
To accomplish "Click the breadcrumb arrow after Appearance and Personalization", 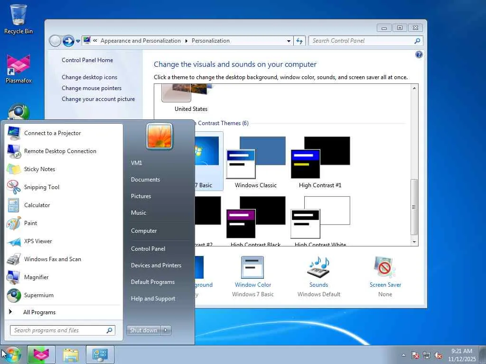I will point(186,41).
